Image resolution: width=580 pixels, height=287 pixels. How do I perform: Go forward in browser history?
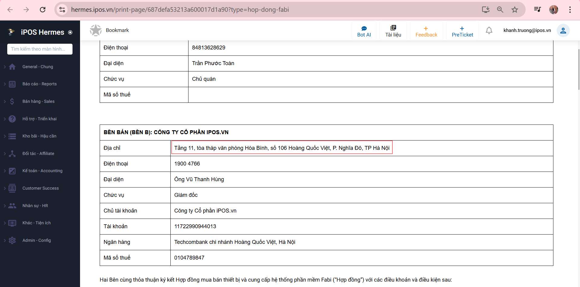(26, 10)
